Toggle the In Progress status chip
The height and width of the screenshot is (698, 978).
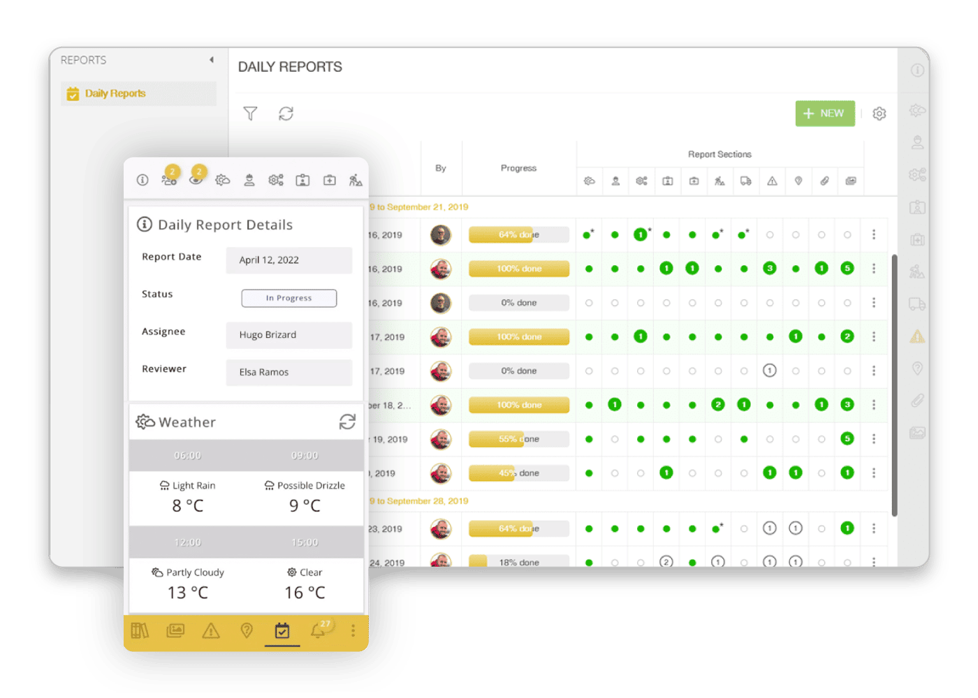pos(289,298)
